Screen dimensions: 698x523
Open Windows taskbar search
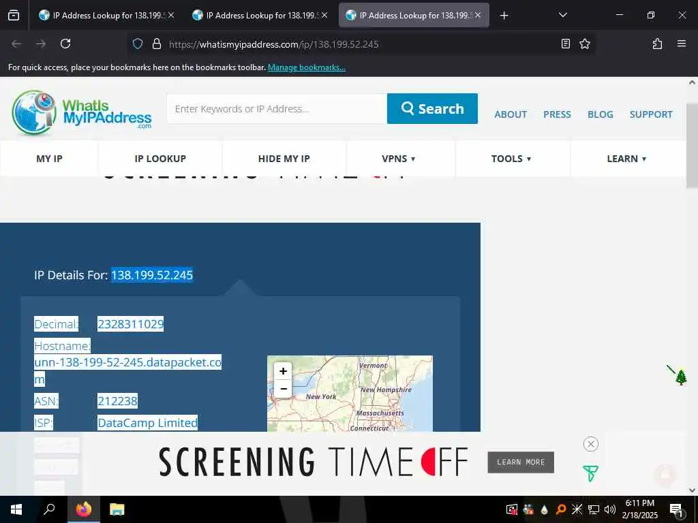point(49,509)
